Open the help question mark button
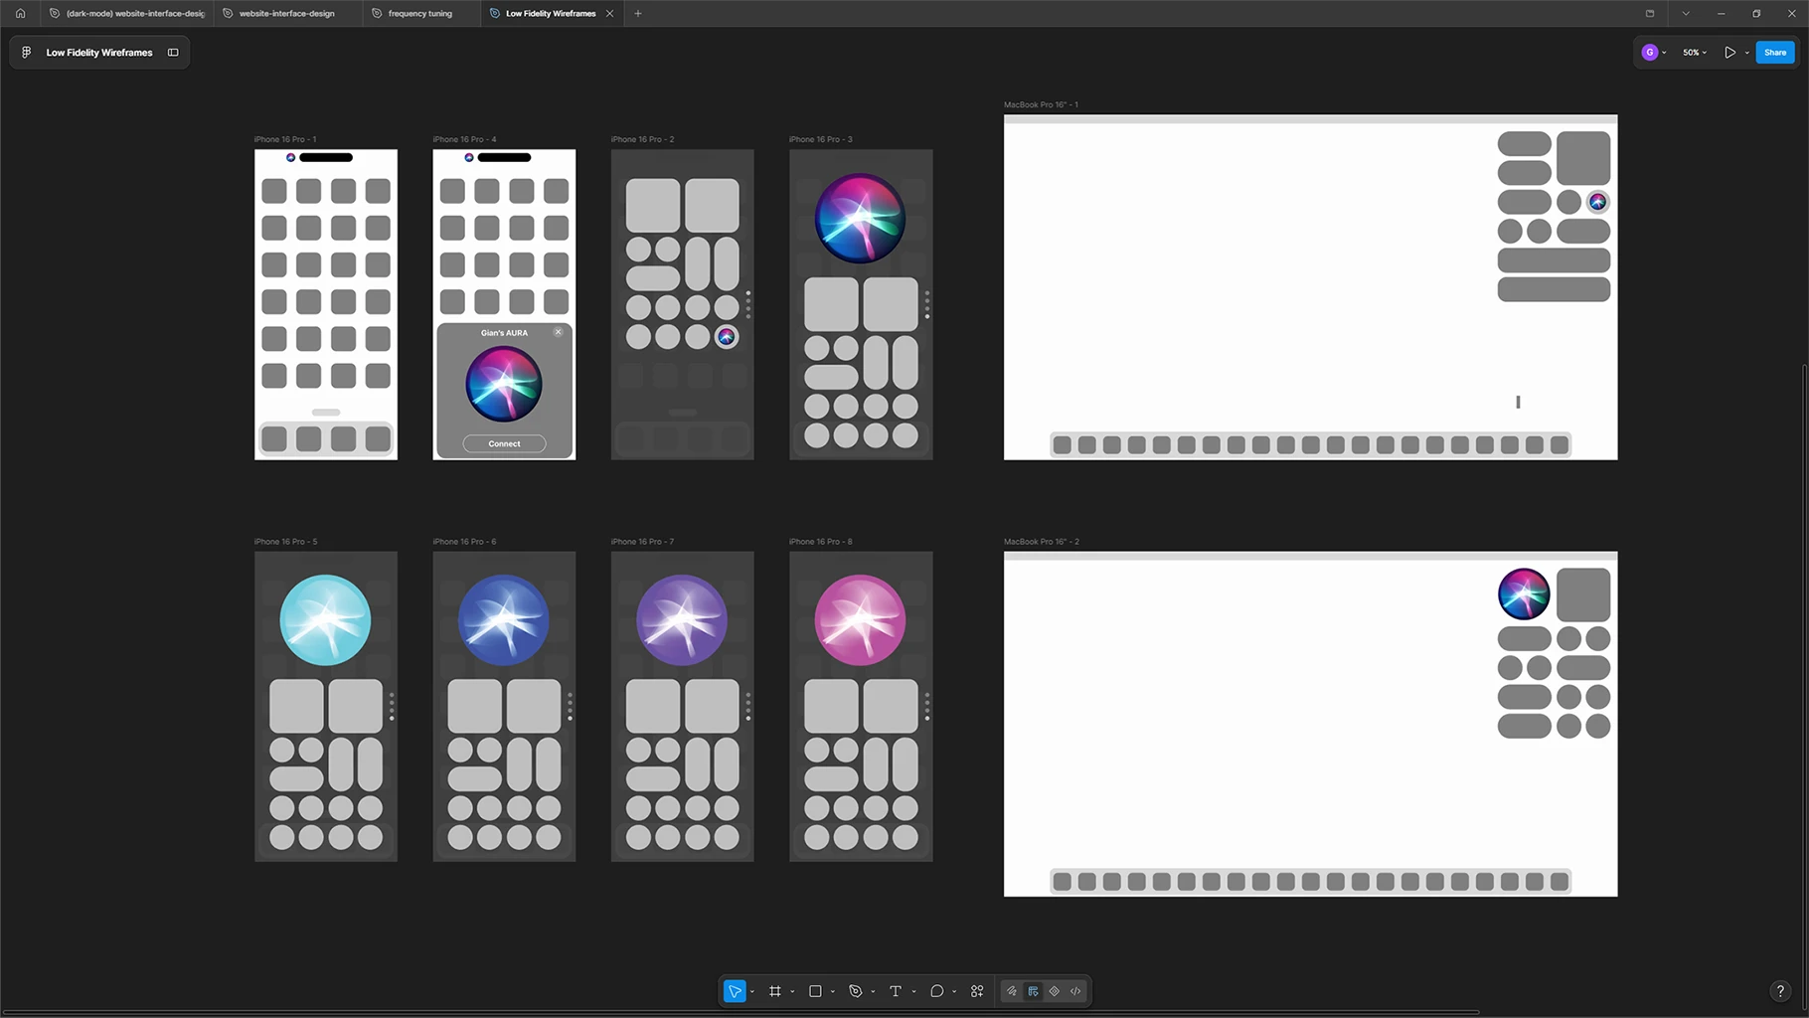 1780,991
